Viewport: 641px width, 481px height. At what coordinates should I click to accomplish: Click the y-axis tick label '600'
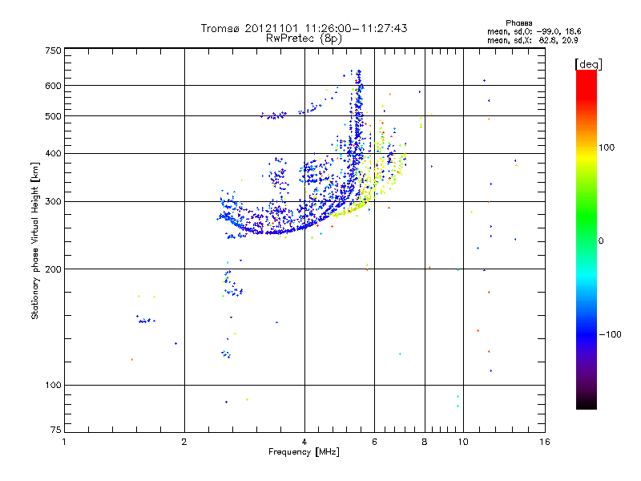tap(53, 86)
